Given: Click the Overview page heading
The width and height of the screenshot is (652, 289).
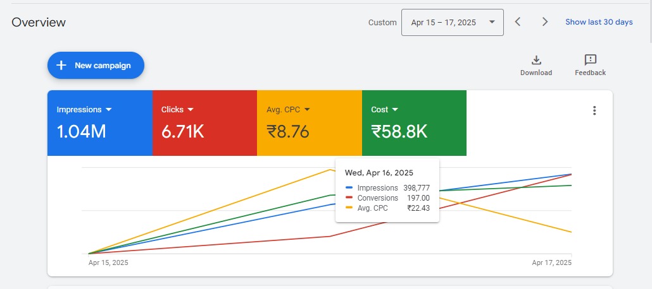Looking at the screenshot, I should click(x=39, y=22).
